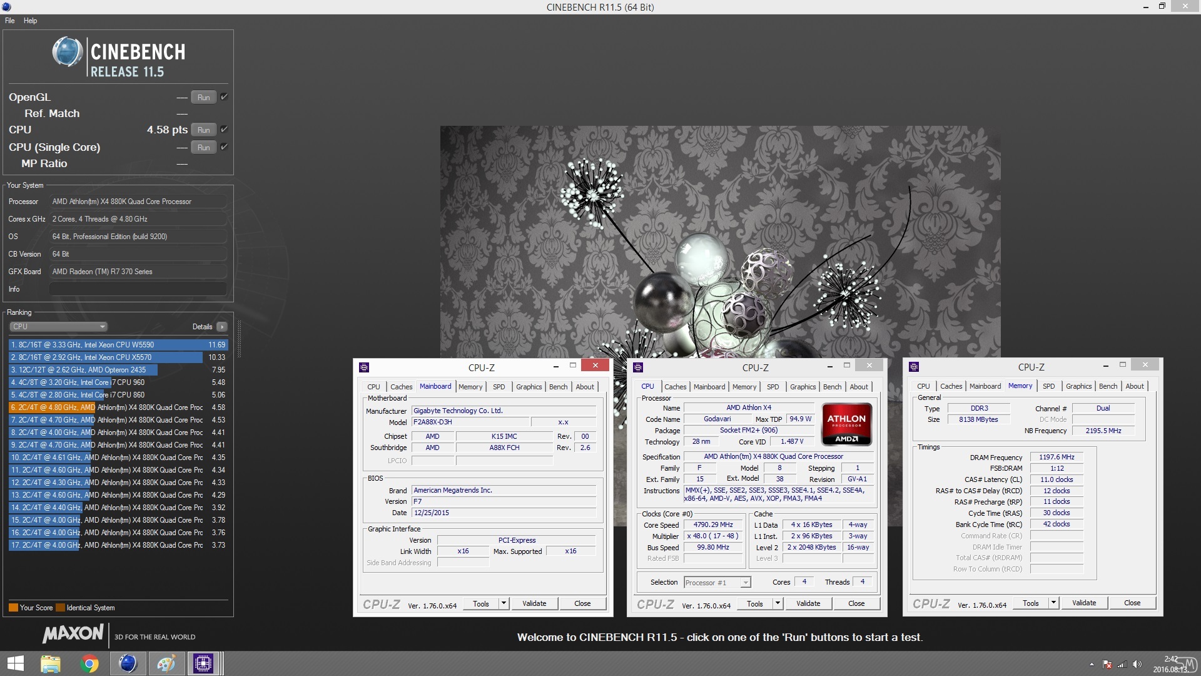Click the MAXON logo

pyautogui.click(x=73, y=633)
